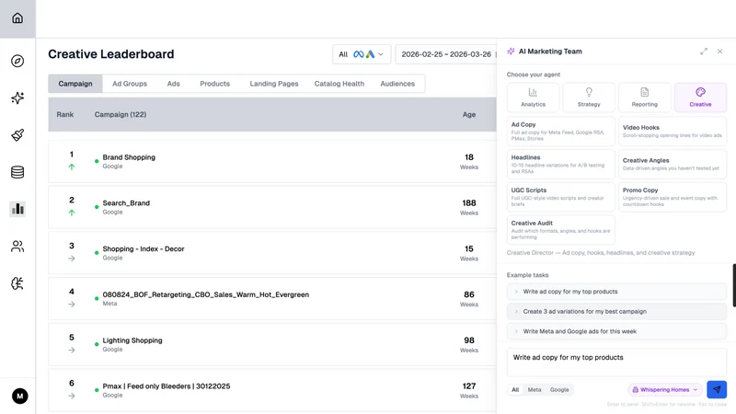Open the home icon in sidebar
This screenshot has height=414, width=736.
17,18
